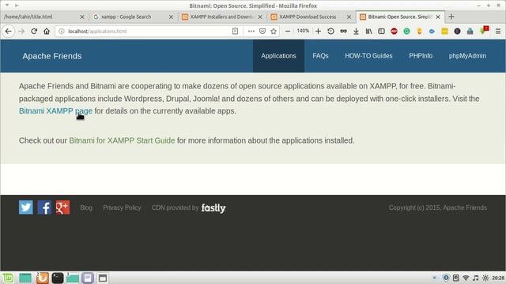
Task: Switch to /home/tahir/title.html tab
Action: point(44,17)
